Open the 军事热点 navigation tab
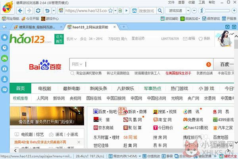 click(152, 88)
